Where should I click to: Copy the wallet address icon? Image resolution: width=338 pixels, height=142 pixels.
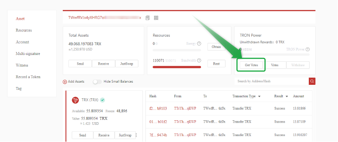click(x=147, y=18)
